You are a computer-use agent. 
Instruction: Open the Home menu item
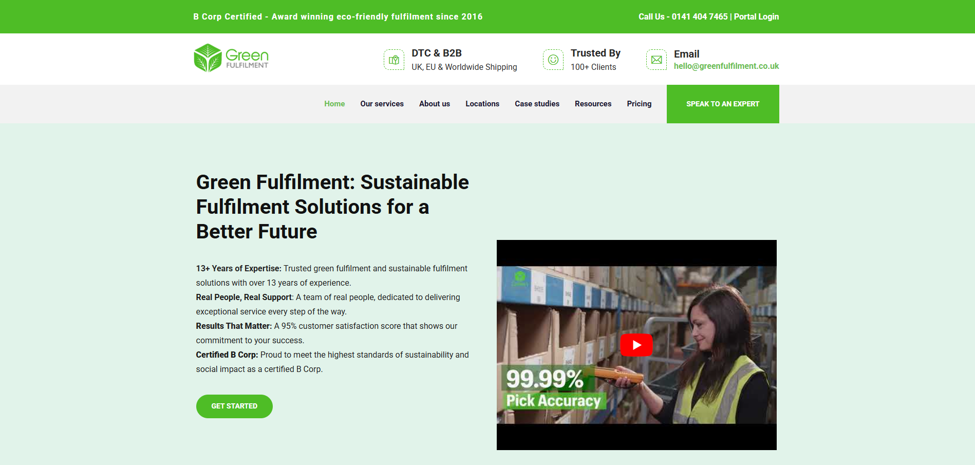point(334,104)
